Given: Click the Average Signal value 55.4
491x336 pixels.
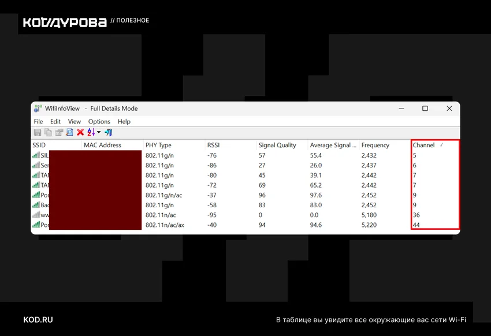Looking at the screenshot, I should click(316, 155).
